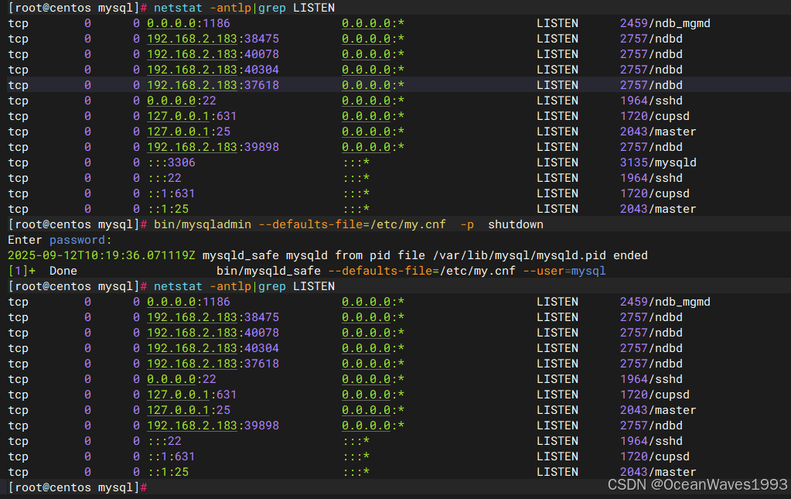The width and height of the screenshot is (791, 499).
Task: Click 0.0.0.0:1186 in the first listing
Action: [x=188, y=23]
